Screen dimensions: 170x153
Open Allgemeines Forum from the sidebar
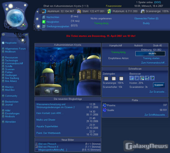[x=15, y=49]
